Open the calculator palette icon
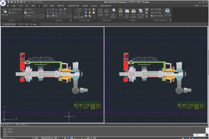This screenshot has width=209, height=139. point(147,13)
